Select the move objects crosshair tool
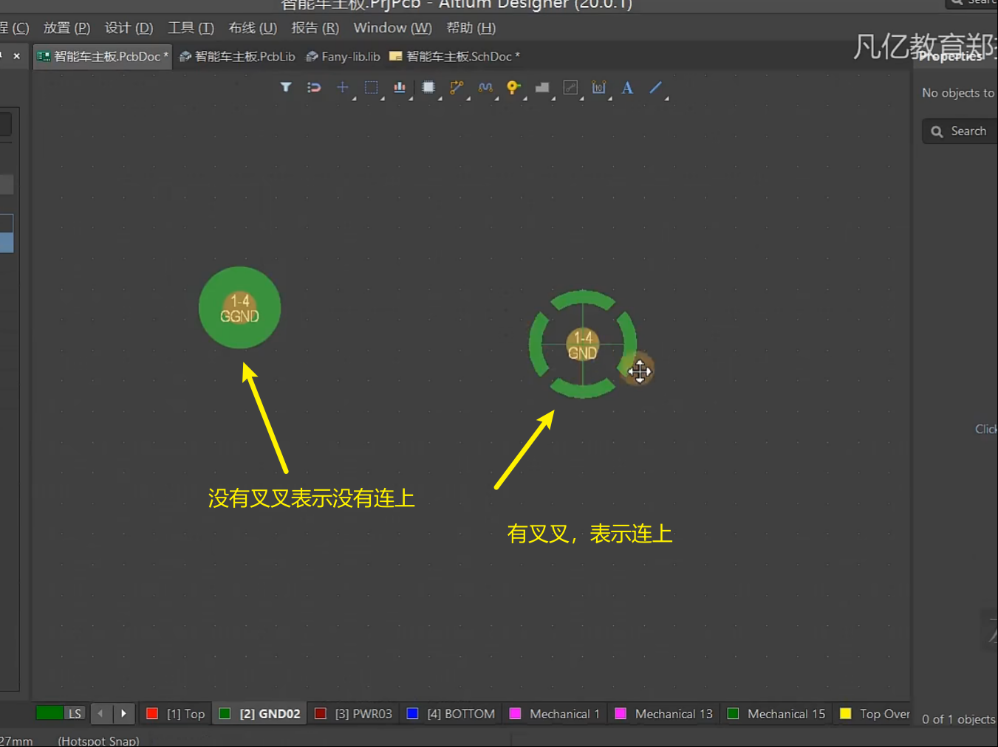This screenshot has width=998, height=747. tap(342, 87)
